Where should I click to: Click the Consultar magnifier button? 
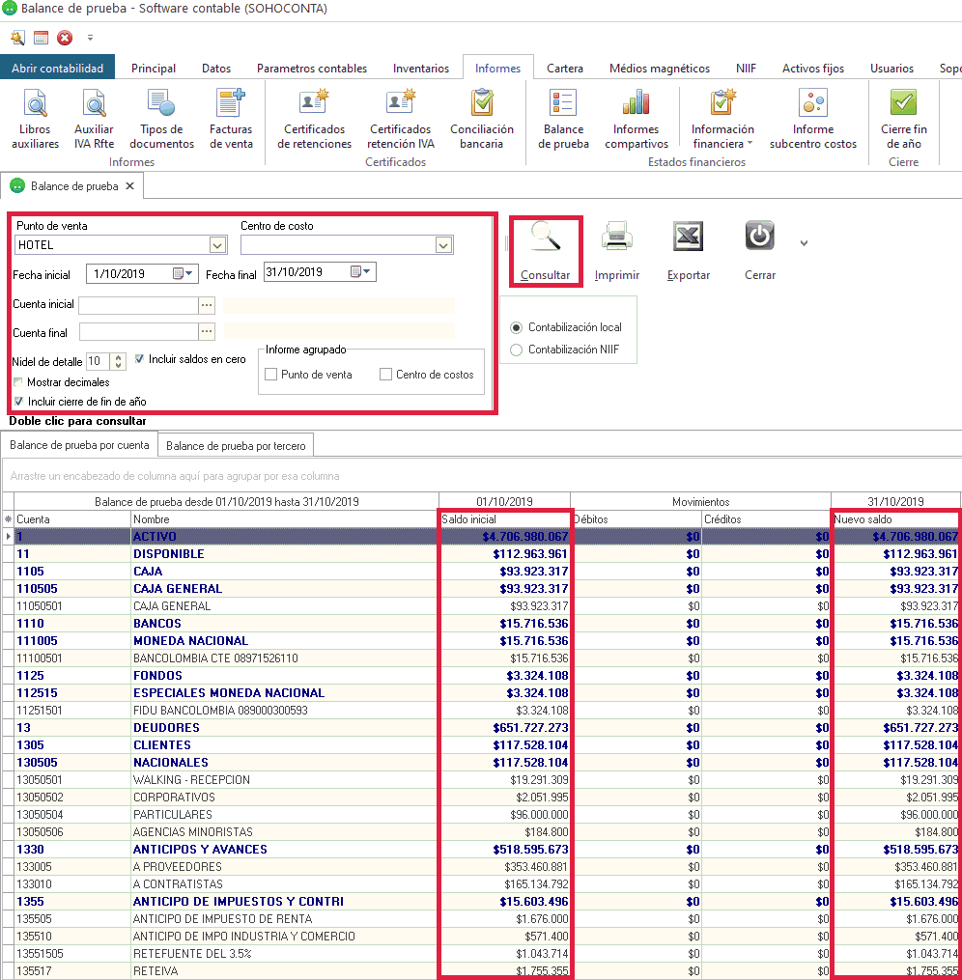[546, 250]
